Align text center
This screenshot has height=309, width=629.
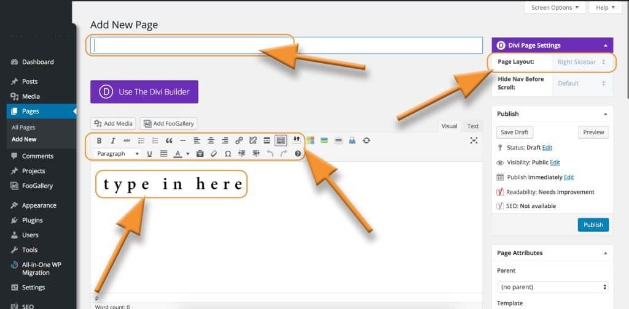tap(211, 140)
